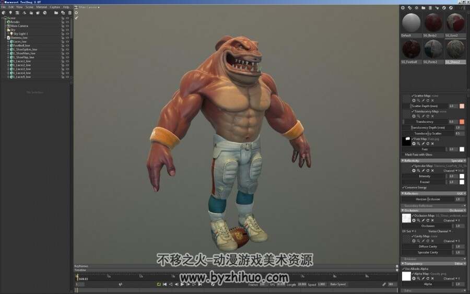Click the Fuzz Map reload icon
This screenshot has height=294, width=470.
(x=428, y=144)
